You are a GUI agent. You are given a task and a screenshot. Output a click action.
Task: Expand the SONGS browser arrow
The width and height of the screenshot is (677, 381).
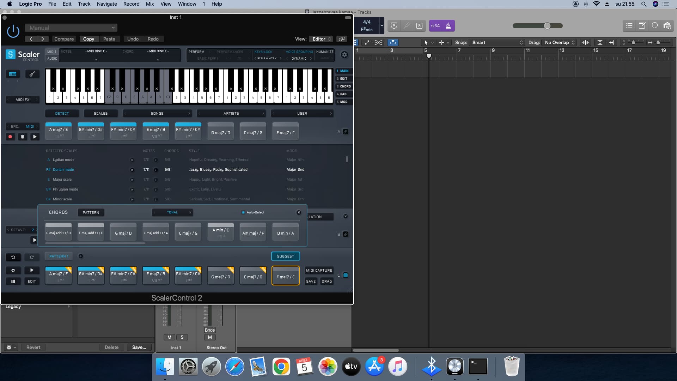tap(189, 114)
